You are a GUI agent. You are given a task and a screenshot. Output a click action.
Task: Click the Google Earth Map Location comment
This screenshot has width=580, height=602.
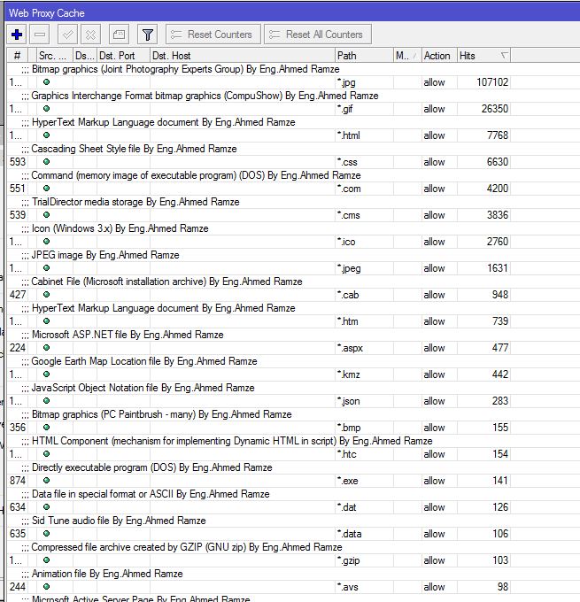pos(144,361)
